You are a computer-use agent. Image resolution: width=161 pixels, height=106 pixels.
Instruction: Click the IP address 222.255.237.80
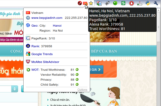76,18
